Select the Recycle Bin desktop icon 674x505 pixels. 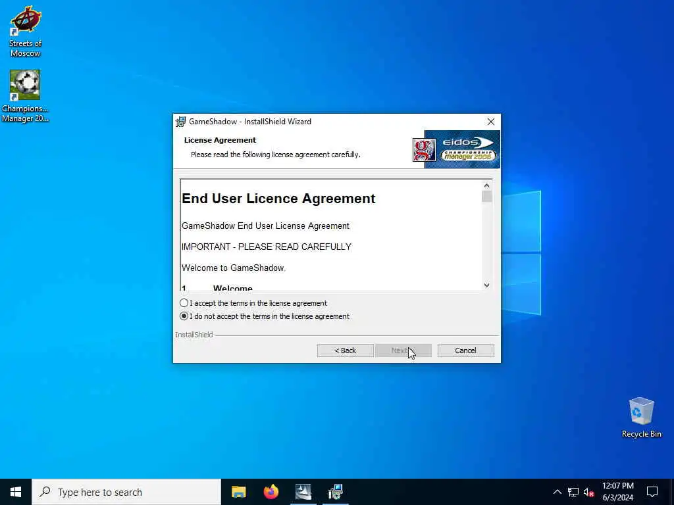[641, 416]
